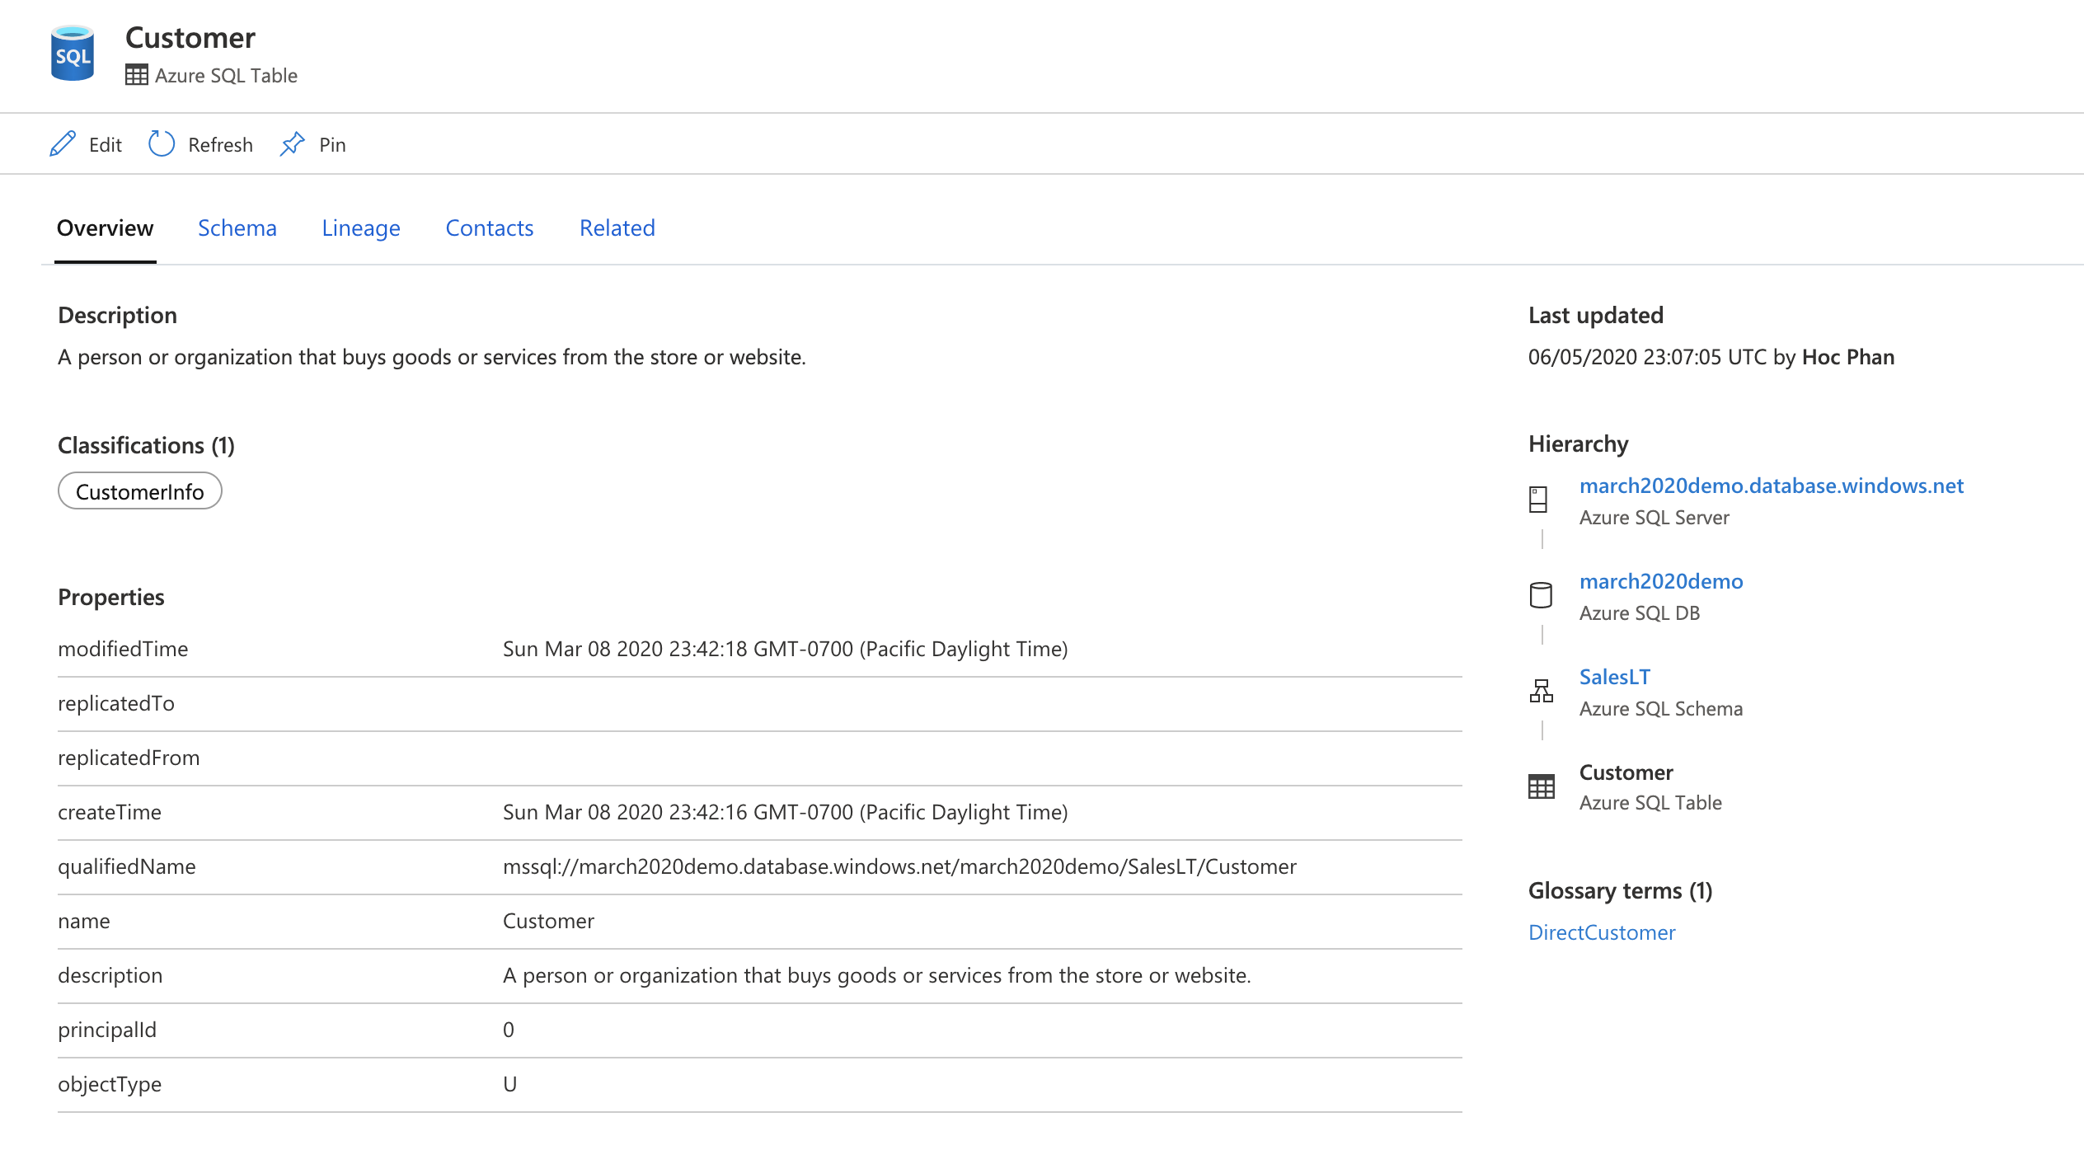
Task: Click the Azure SQL DB cylinder icon
Action: [x=1540, y=595]
